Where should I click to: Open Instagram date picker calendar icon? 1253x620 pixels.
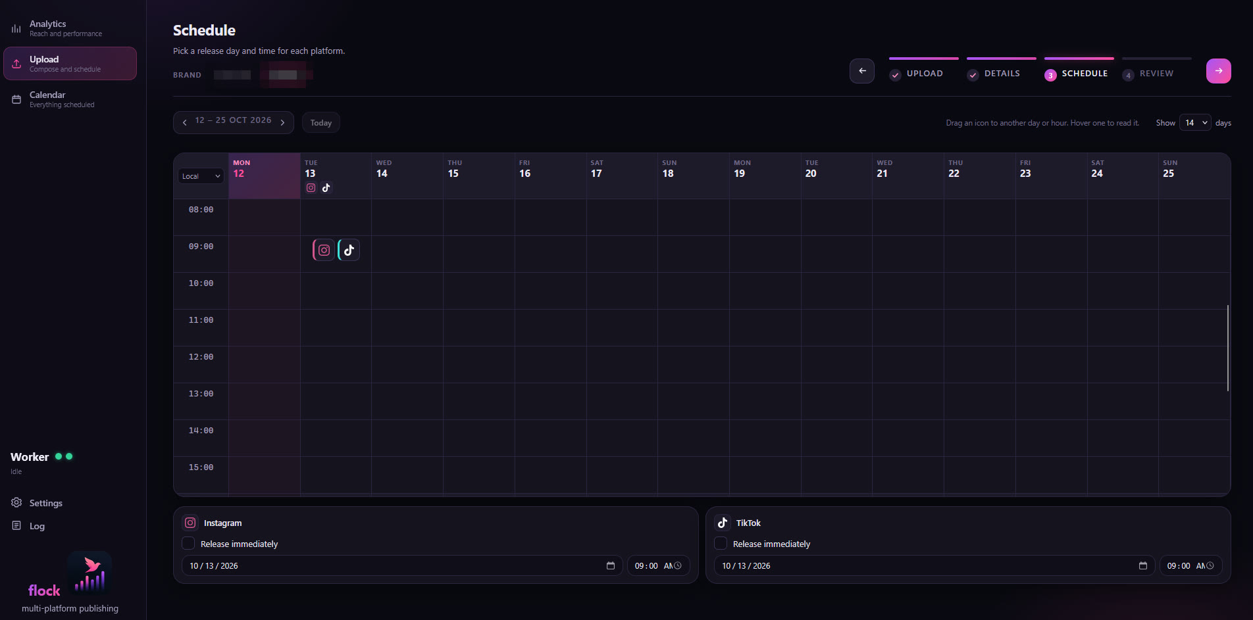coord(611,565)
